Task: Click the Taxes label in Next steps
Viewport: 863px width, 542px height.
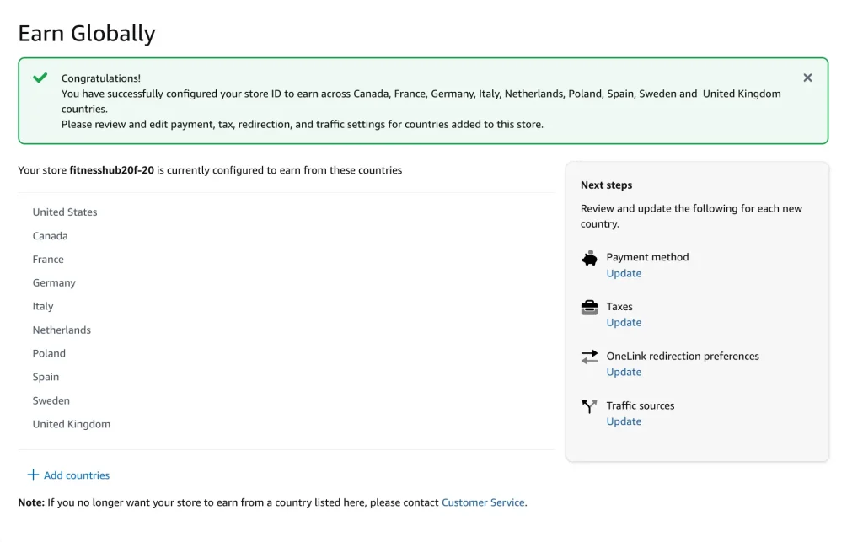Action: [619, 307]
